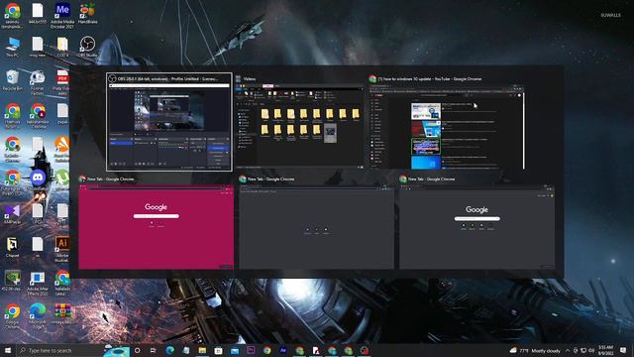Image resolution: width=634 pixels, height=357 pixels.
Task: Open Mail app from the taskbar
Action: 235,350
